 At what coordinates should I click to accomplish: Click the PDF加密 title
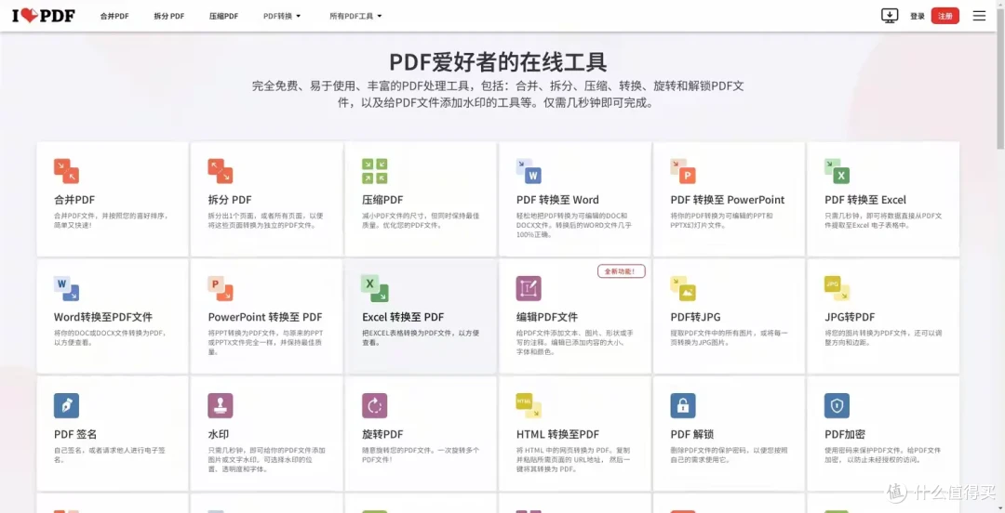[x=845, y=434]
